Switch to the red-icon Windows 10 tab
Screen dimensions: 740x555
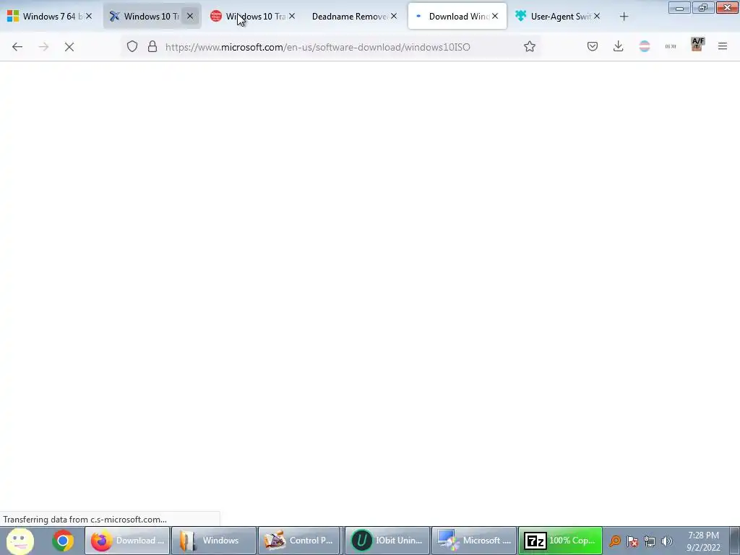[x=254, y=16]
